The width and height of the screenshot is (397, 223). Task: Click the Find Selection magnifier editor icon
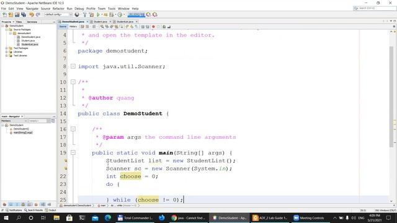(102, 27)
